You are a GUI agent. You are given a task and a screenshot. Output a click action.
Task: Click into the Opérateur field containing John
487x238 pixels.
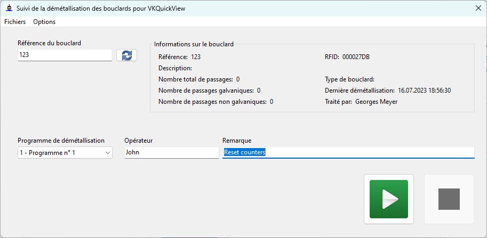[x=171, y=153]
